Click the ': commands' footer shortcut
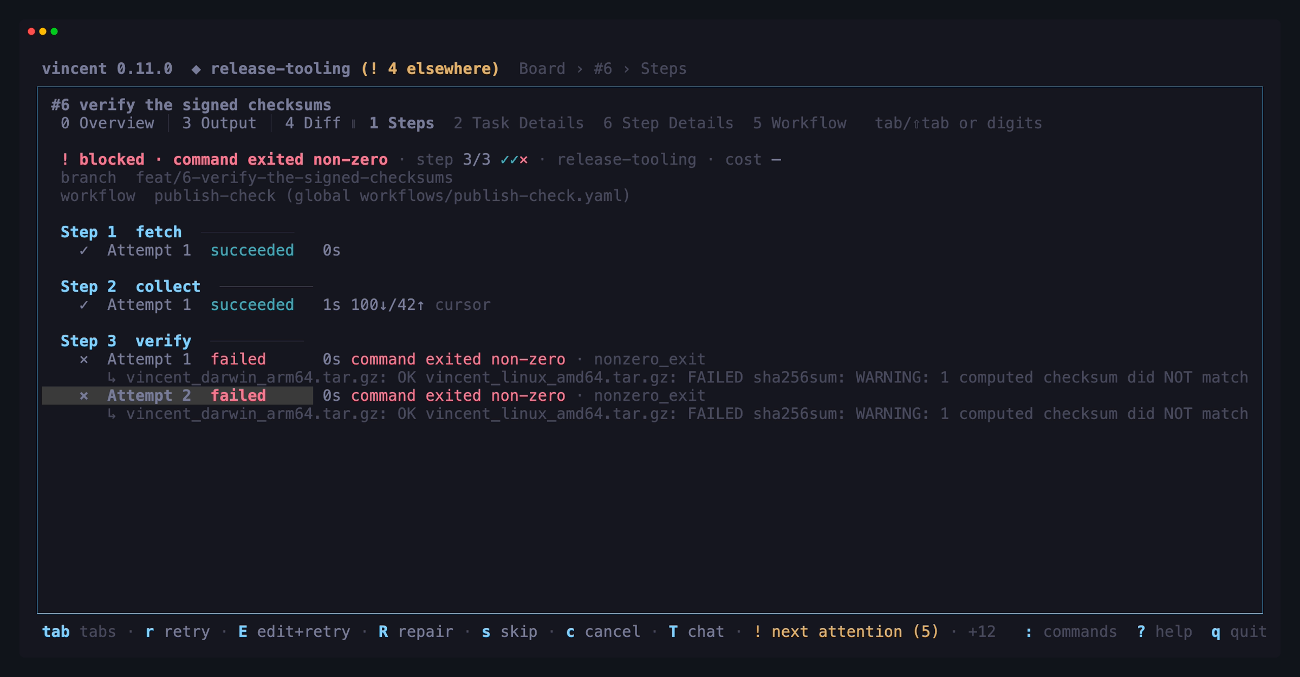 pyautogui.click(x=1071, y=632)
